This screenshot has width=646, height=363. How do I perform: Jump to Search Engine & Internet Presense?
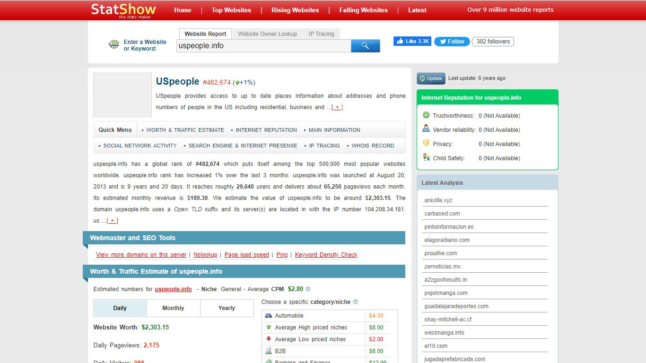tap(243, 146)
